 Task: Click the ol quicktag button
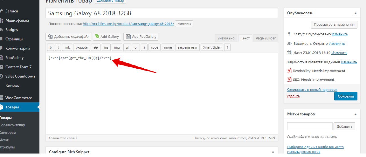[136, 47]
